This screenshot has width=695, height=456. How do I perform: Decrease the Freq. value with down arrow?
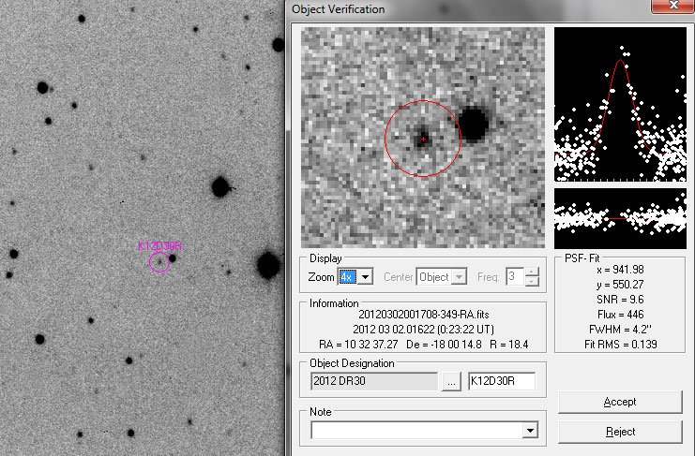click(x=533, y=282)
